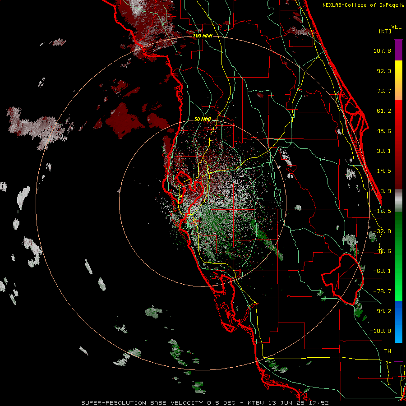
Task: Select the 61.2 legend value
Action: click(384, 111)
